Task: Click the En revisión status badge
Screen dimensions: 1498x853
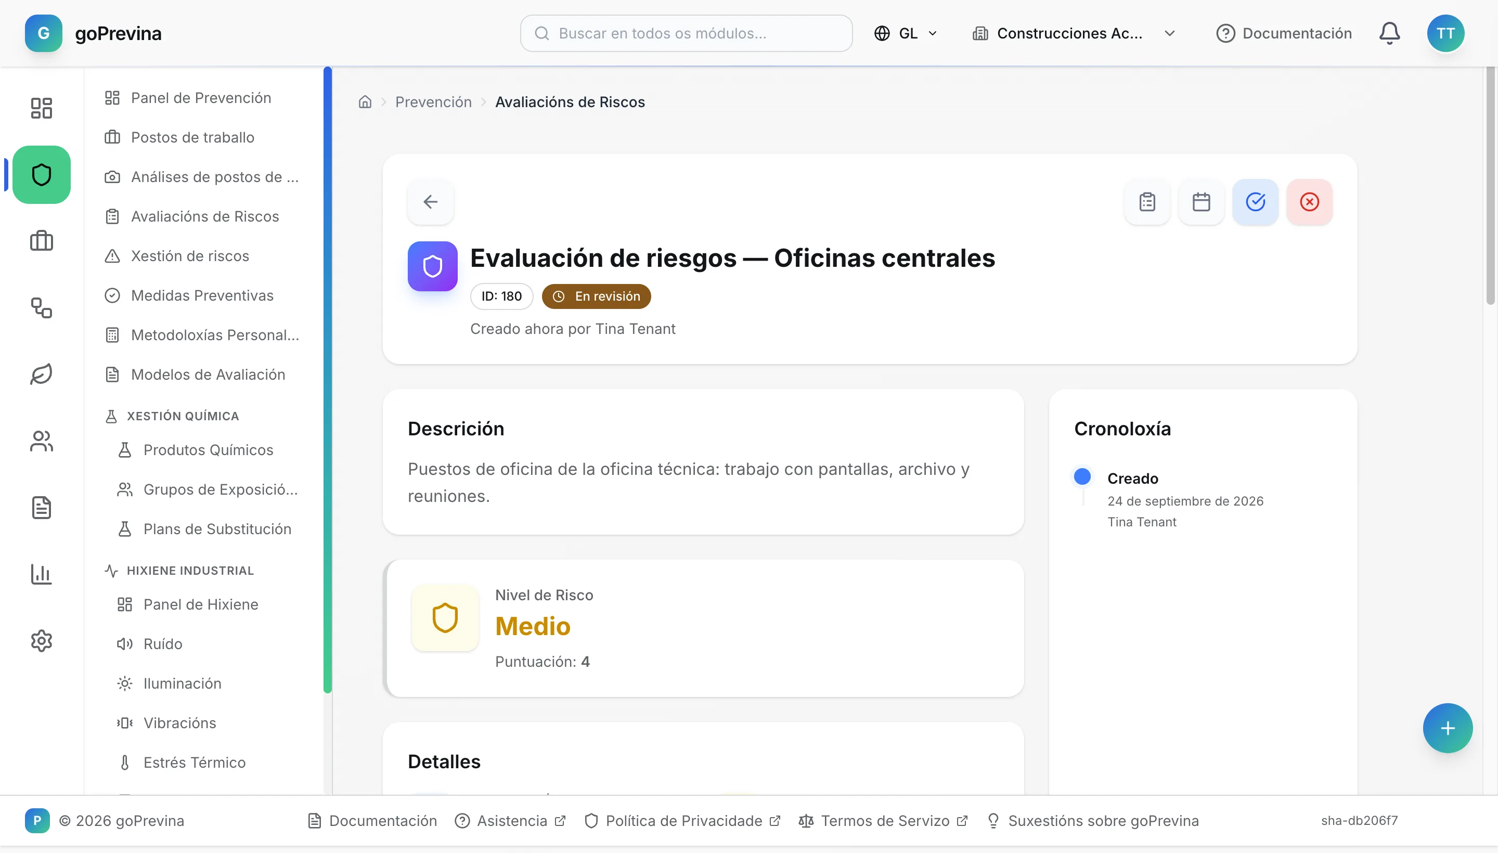Action: 596,296
